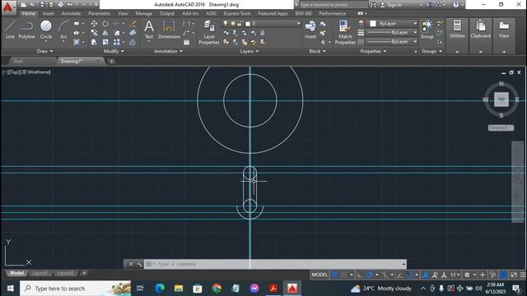The image size is (527, 296).
Task: Expand the Layers panel
Action: coord(249,51)
